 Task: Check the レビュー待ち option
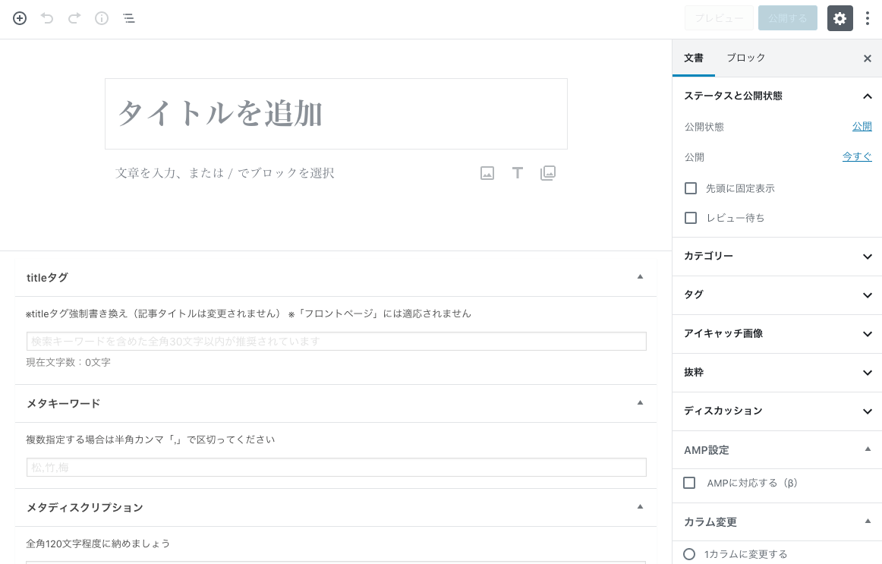[x=690, y=218]
